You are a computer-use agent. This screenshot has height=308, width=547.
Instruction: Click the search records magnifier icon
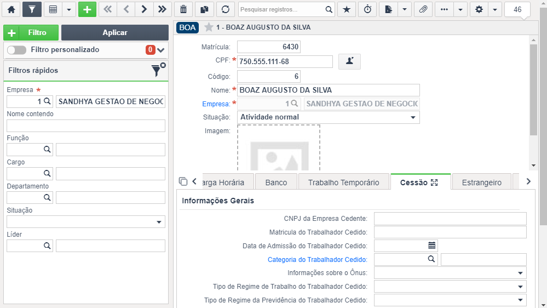329,9
